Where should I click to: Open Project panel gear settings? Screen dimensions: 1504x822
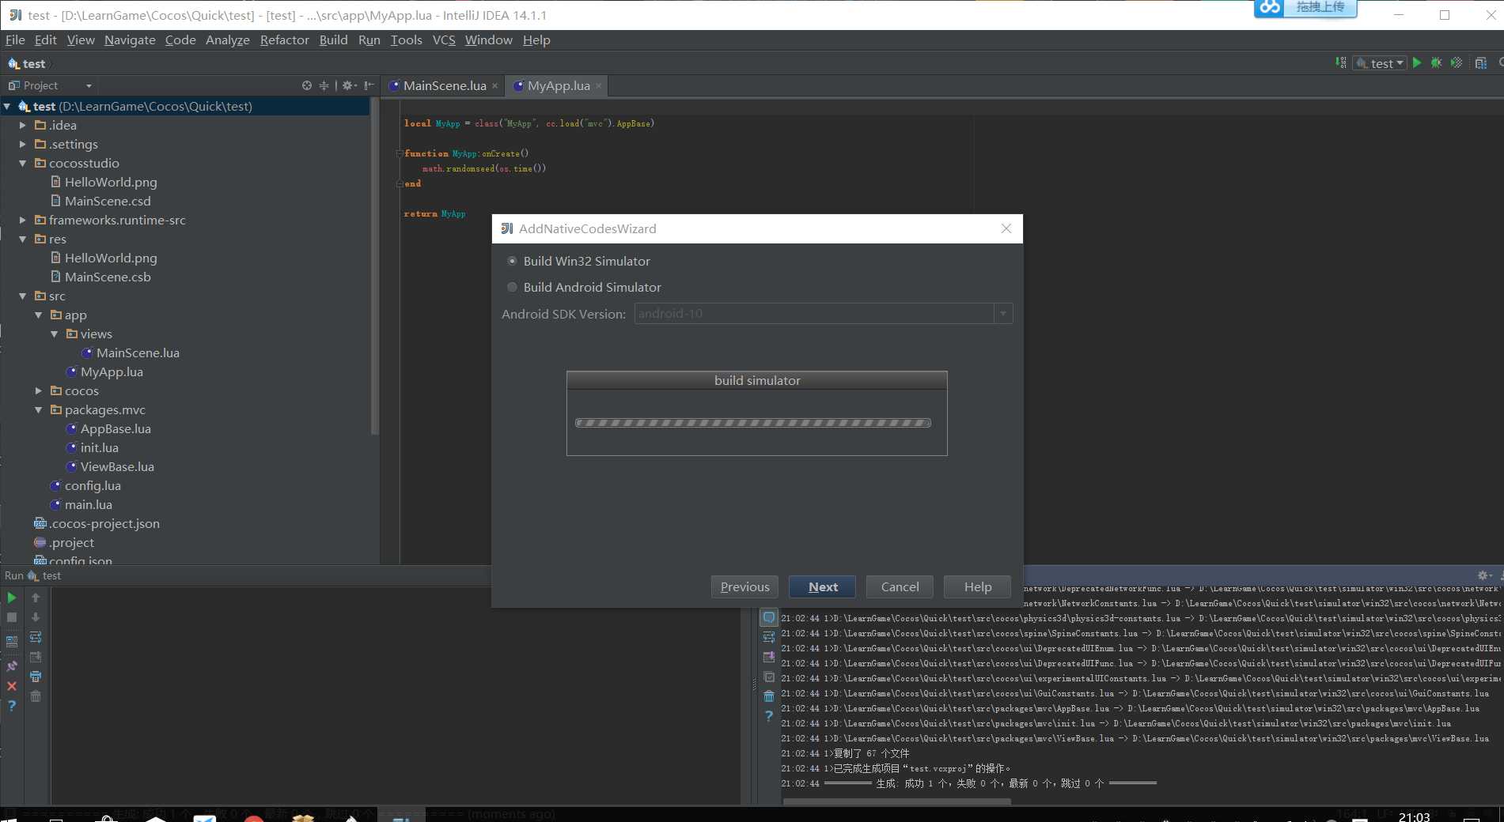pos(348,85)
